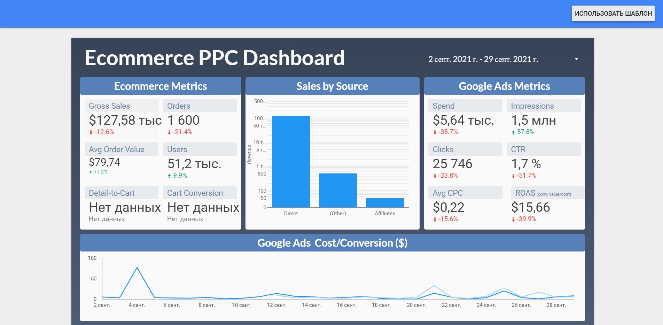Click the 1,5 млн impressions value
Viewport: 663px width, 325px height.
click(533, 121)
